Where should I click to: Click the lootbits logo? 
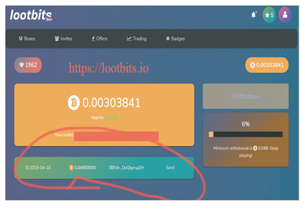(x=31, y=15)
